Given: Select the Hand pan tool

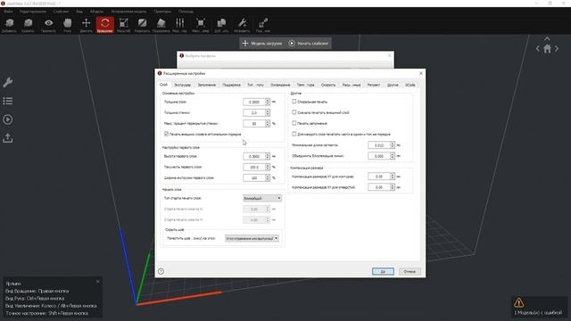Looking at the screenshot, I should pos(68,23).
